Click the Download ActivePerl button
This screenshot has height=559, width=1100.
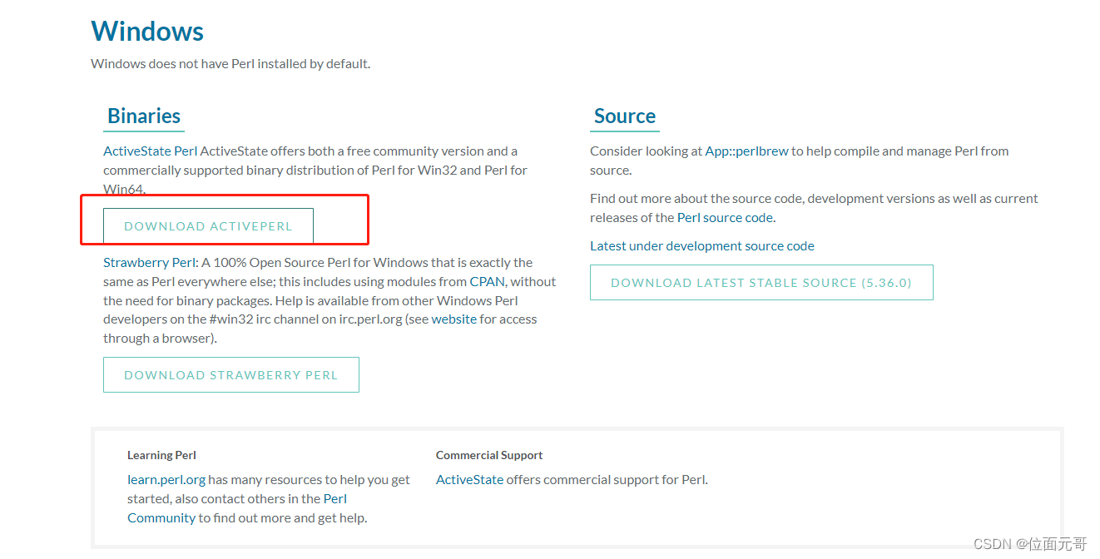[x=208, y=226]
